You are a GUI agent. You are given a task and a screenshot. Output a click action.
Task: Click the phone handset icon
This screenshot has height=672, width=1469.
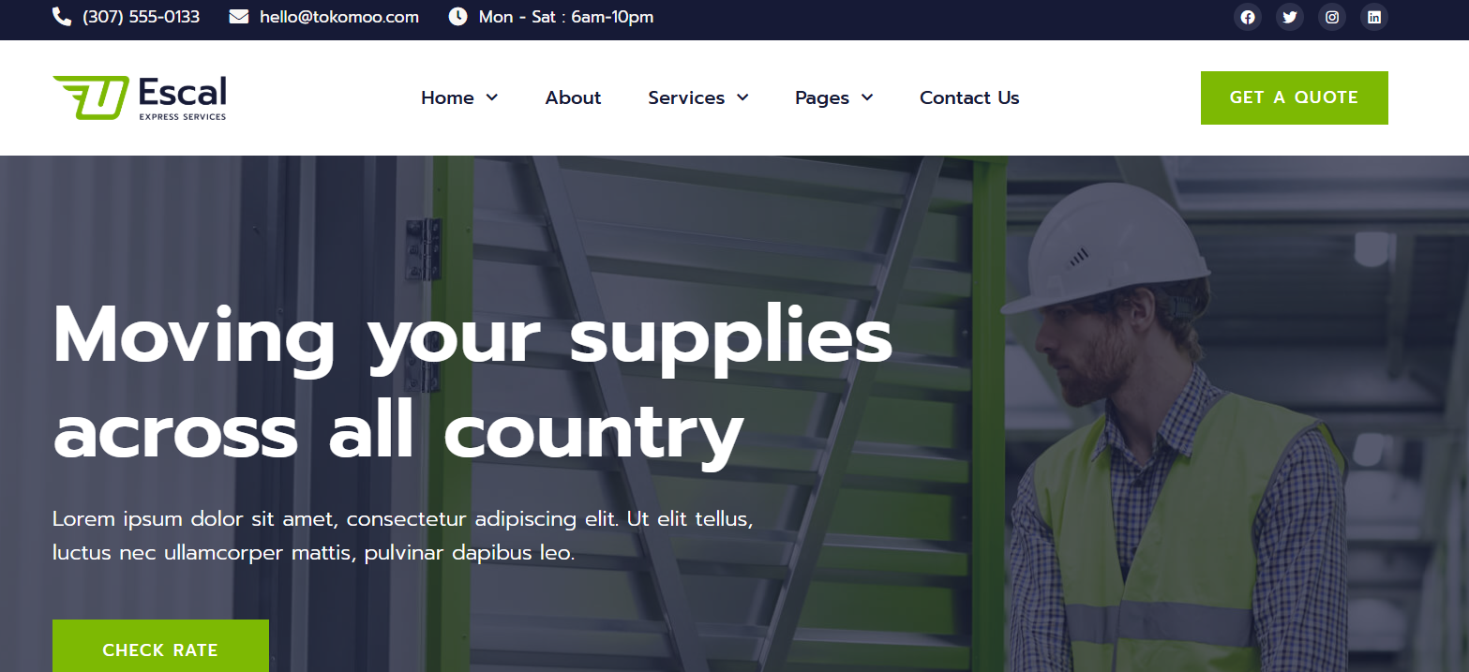(x=62, y=17)
